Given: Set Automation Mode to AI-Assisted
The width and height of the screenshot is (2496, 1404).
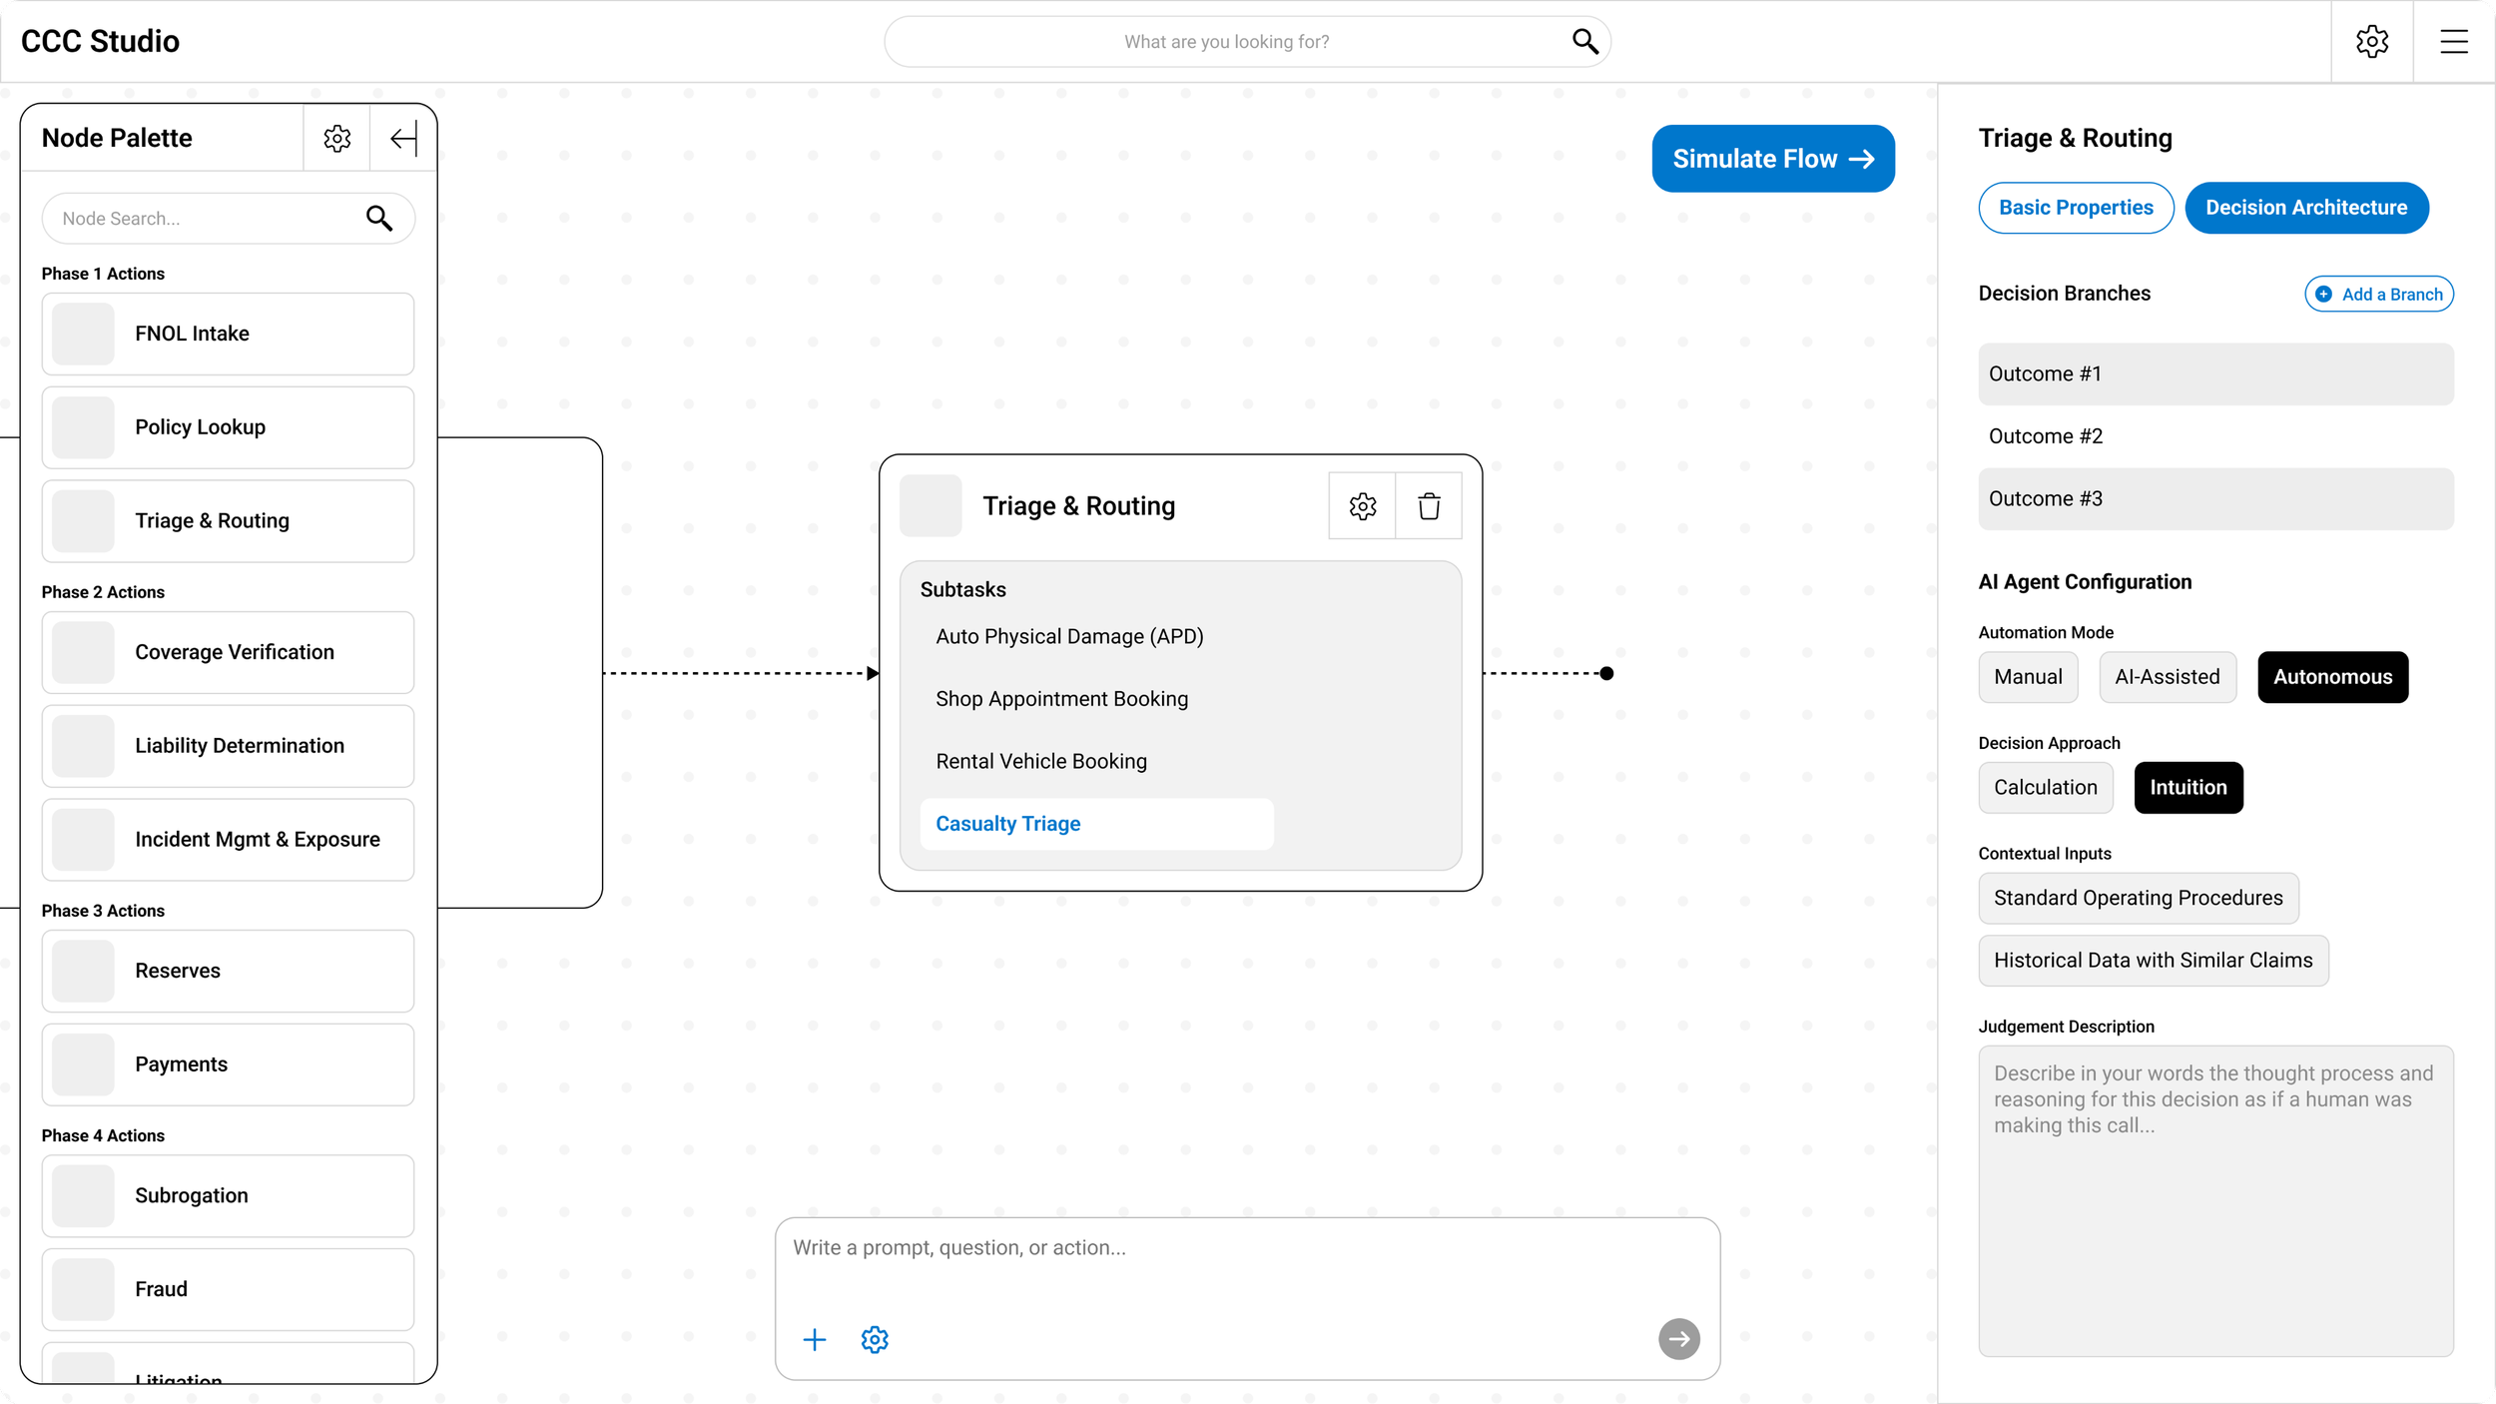Looking at the screenshot, I should (2167, 677).
